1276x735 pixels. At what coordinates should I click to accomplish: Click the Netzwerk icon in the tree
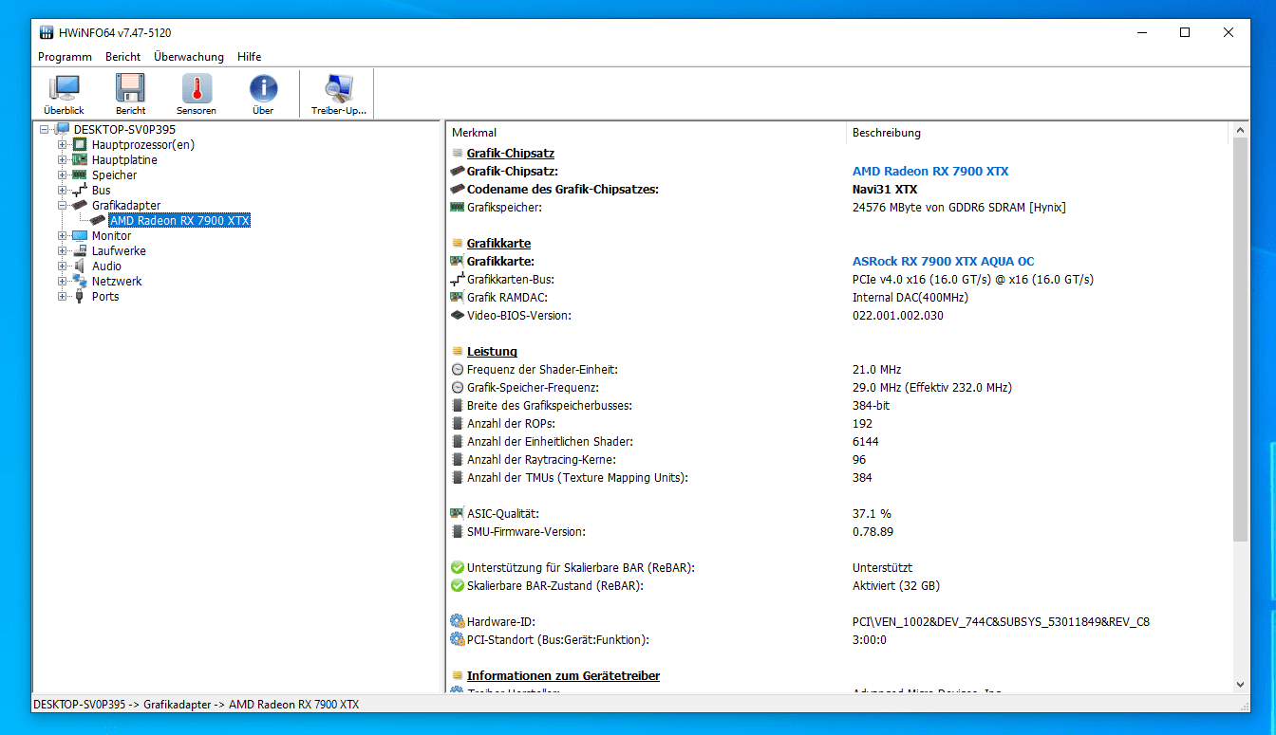click(x=80, y=282)
